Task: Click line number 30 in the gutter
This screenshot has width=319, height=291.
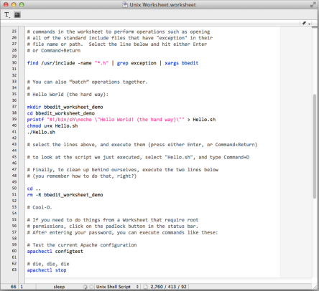Action: pyautogui.click(x=14, y=62)
